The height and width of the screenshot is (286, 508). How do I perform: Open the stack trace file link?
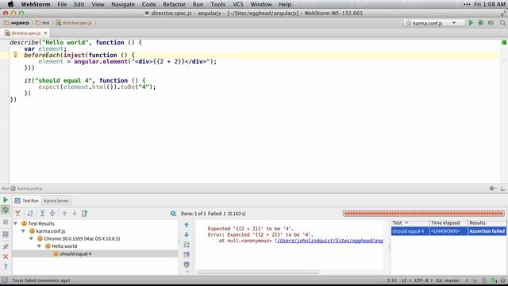pyautogui.click(x=330, y=241)
